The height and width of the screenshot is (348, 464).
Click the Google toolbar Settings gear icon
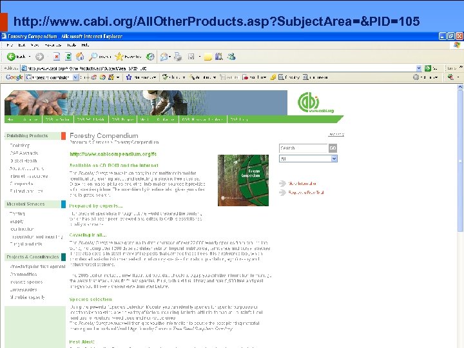[x=416, y=77]
